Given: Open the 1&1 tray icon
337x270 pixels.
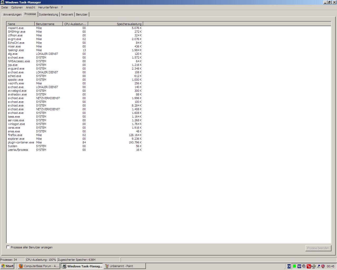Looking at the screenshot, I should (299, 266).
